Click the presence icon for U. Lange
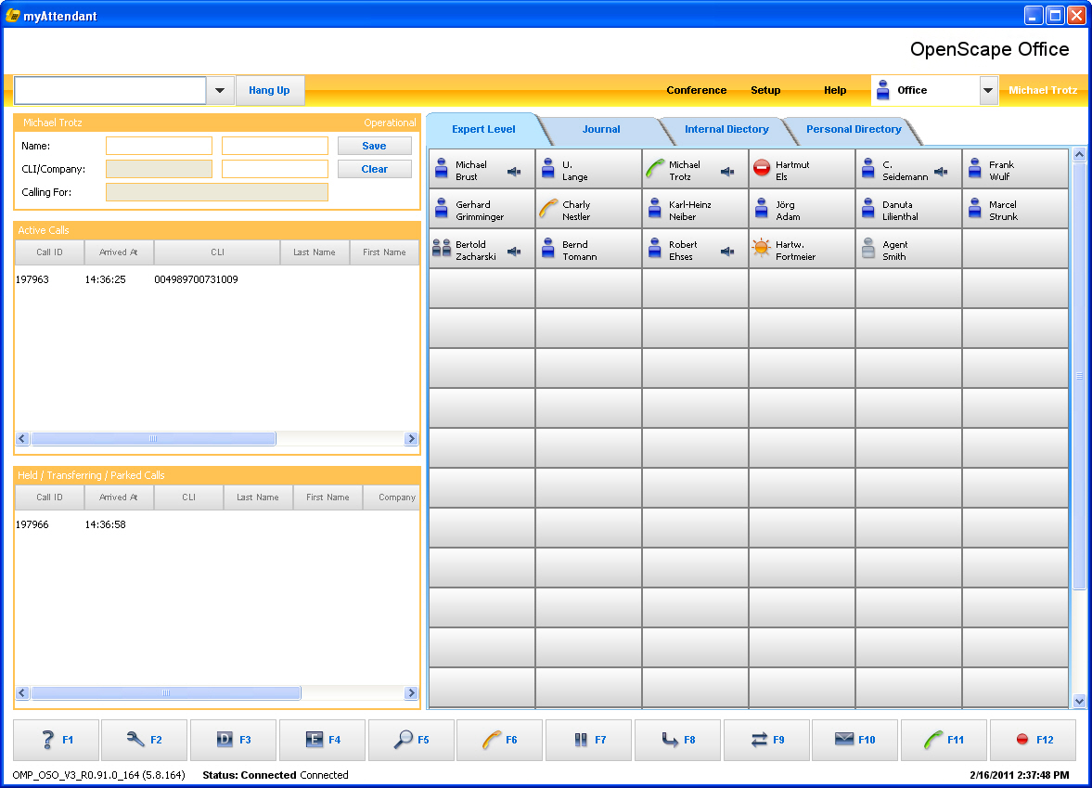1092x788 pixels. tap(548, 168)
